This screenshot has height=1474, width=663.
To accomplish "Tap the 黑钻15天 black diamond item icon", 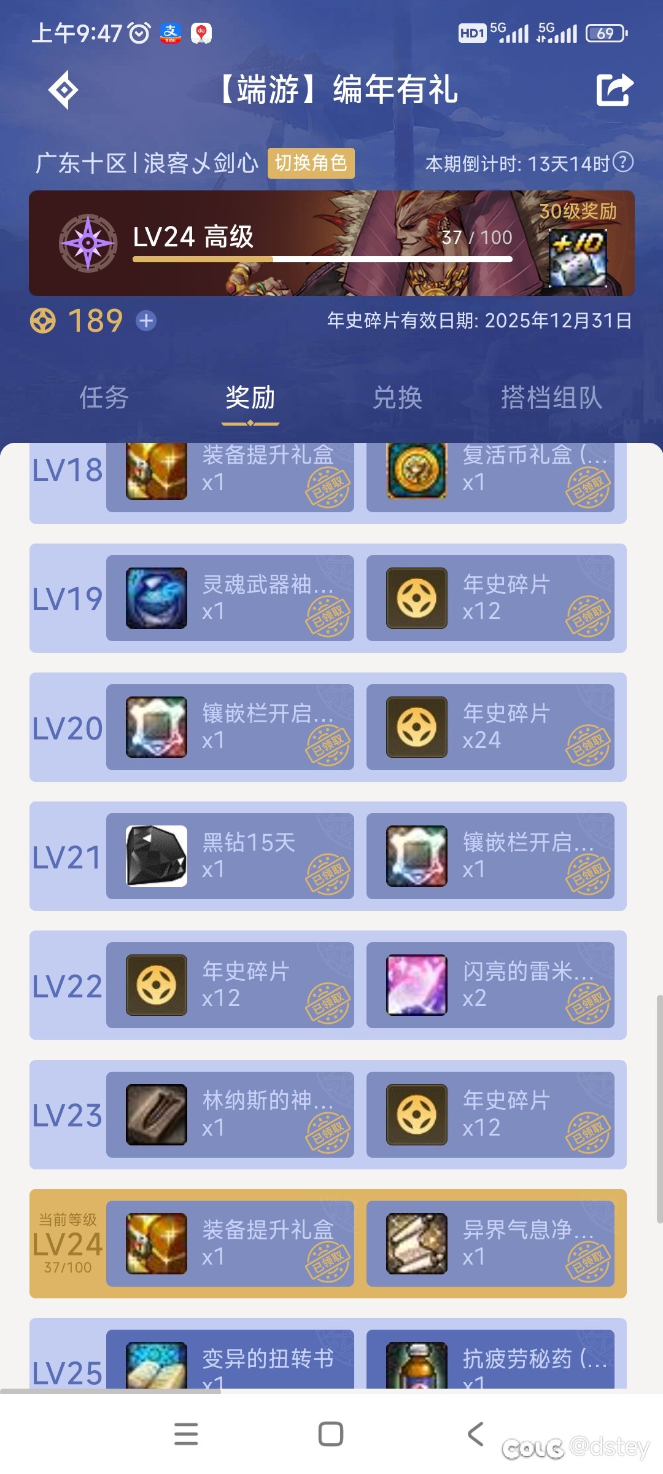I will click(157, 856).
